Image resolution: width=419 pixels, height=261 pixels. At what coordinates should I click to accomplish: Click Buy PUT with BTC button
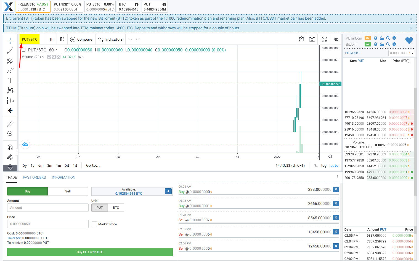pos(90,252)
